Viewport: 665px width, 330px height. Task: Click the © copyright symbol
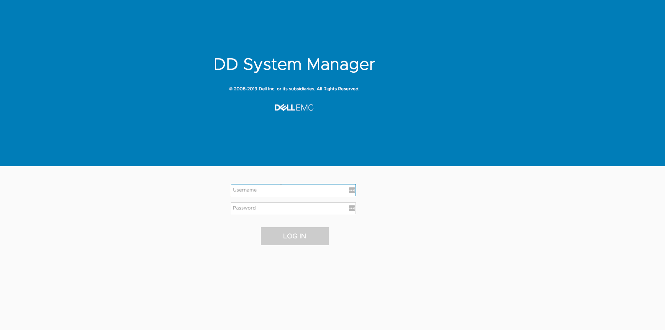(231, 89)
